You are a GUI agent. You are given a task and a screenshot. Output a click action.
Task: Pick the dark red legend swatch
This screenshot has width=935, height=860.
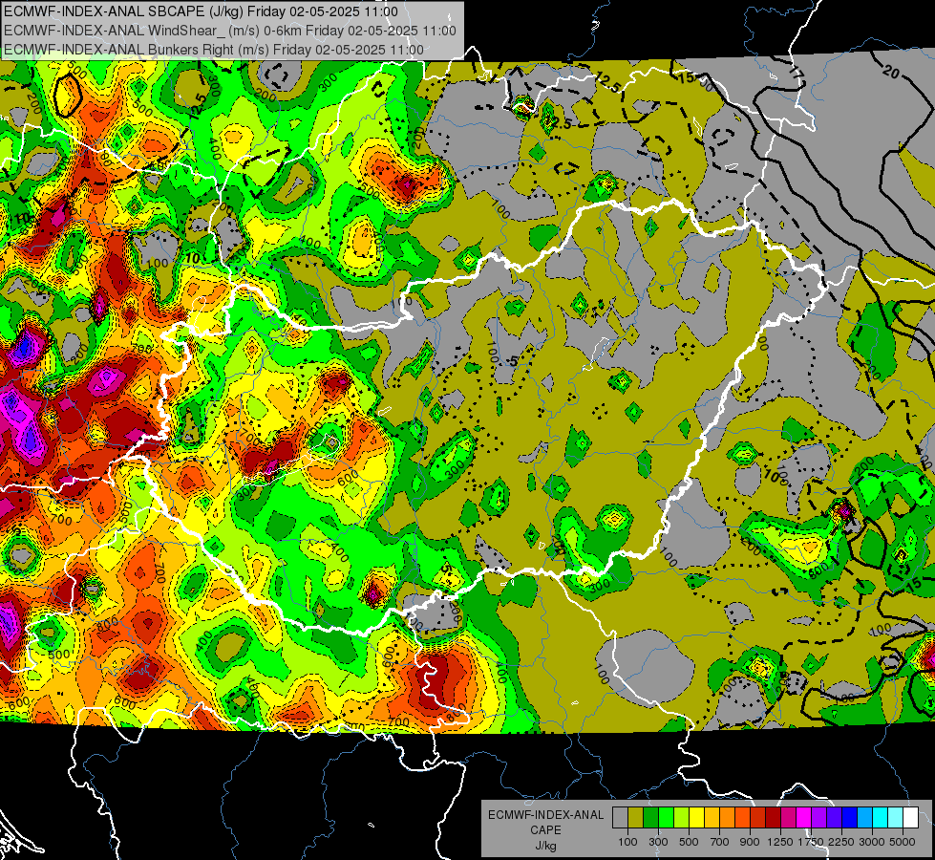pos(773,818)
